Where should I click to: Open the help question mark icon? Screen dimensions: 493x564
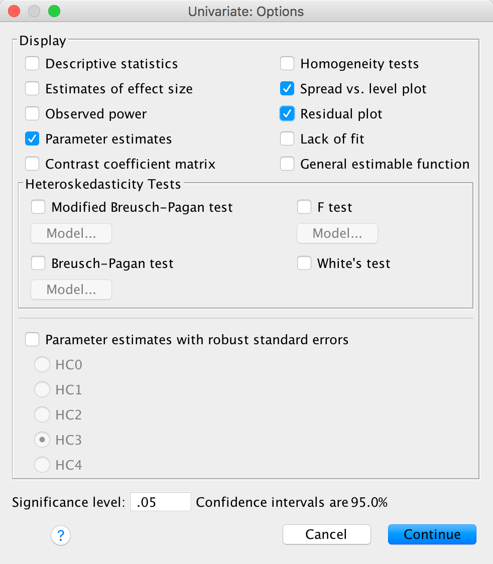(61, 535)
